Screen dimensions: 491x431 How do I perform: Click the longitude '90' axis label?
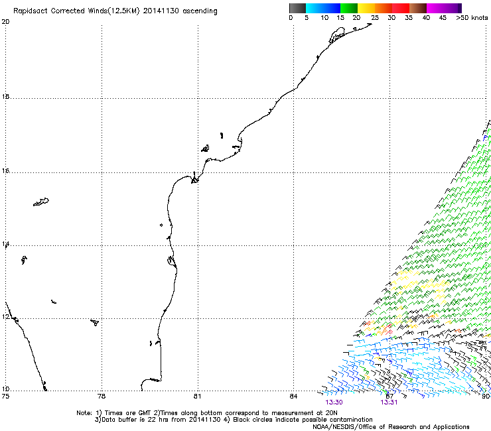[x=486, y=397]
